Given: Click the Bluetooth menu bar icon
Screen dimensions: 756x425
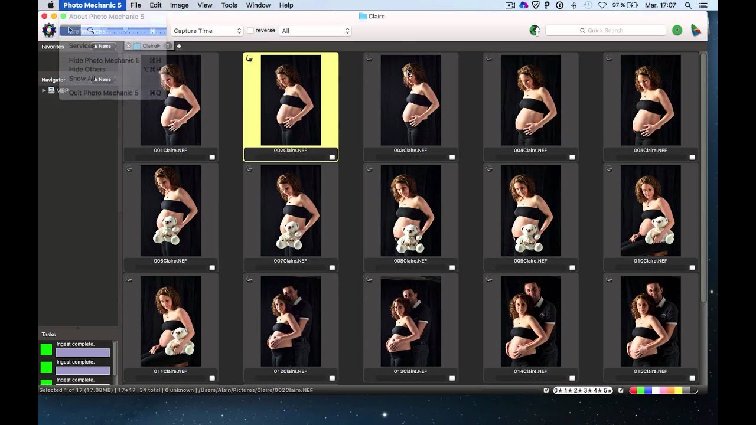Looking at the screenshot, I should (x=574, y=5).
